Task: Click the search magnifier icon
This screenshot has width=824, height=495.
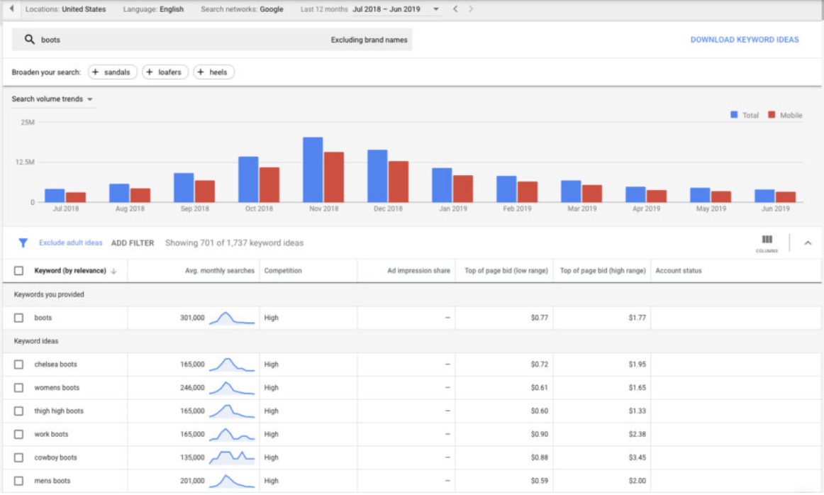Action: (x=29, y=40)
